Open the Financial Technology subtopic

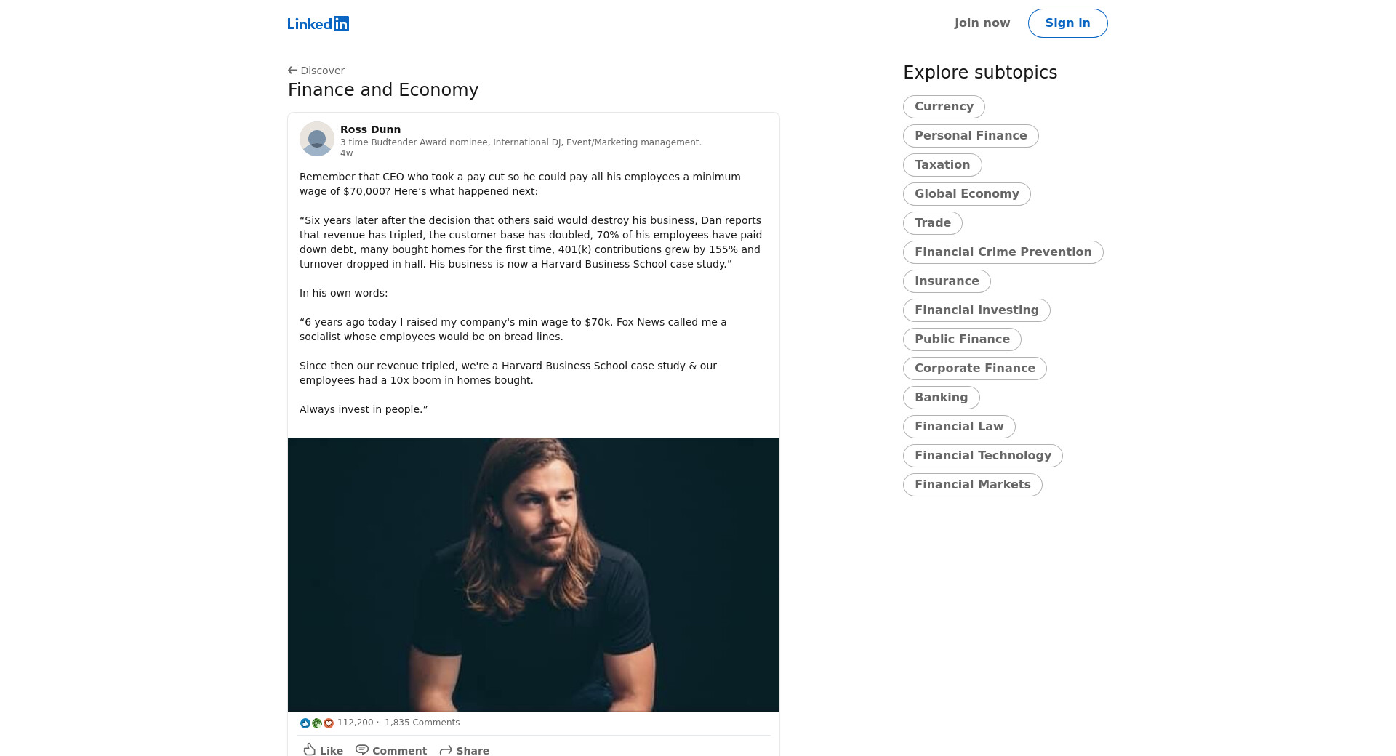pos(982,456)
